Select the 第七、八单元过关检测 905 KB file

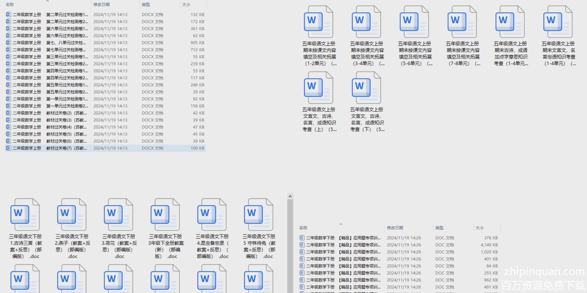(66, 43)
